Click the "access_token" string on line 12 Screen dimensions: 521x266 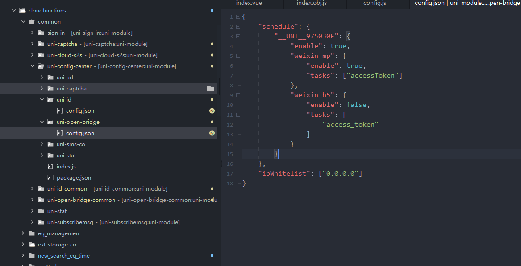click(x=350, y=124)
